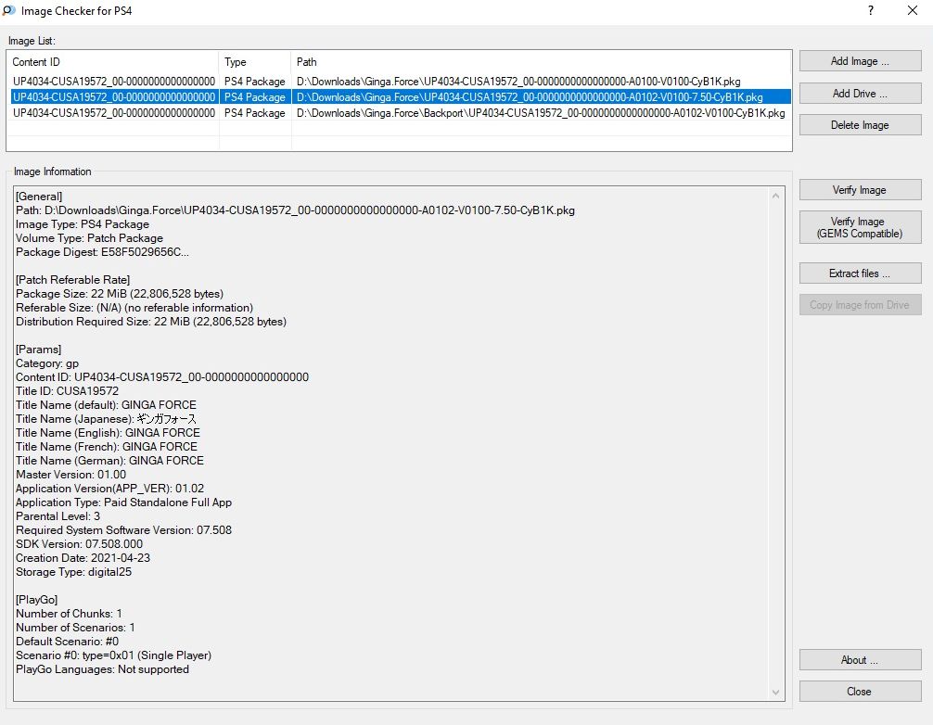Click the Path column header
933x725 pixels.
coord(538,62)
